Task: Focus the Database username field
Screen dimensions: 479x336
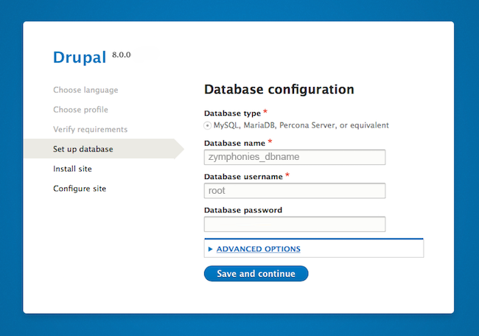Action: pyautogui.click(x=295, y=191)
